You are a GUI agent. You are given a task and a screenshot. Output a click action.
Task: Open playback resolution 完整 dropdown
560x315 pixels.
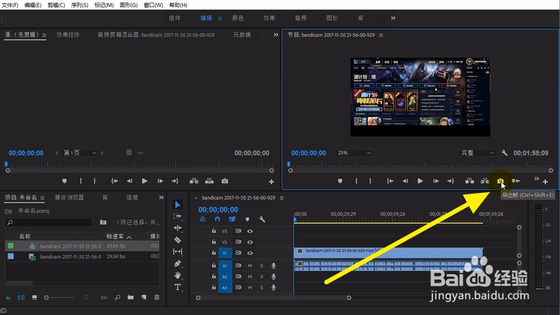pyautogui.click(x=477, y=153)
